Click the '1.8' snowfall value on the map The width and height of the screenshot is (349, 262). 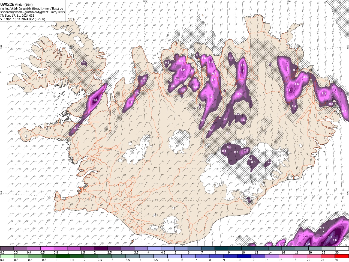(211, 62)
